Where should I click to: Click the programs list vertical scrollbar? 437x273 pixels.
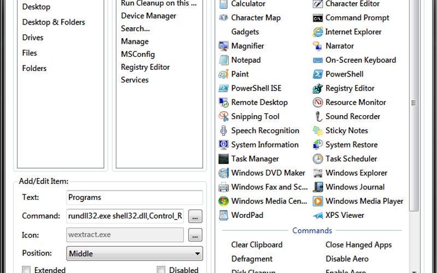point(414,103)
